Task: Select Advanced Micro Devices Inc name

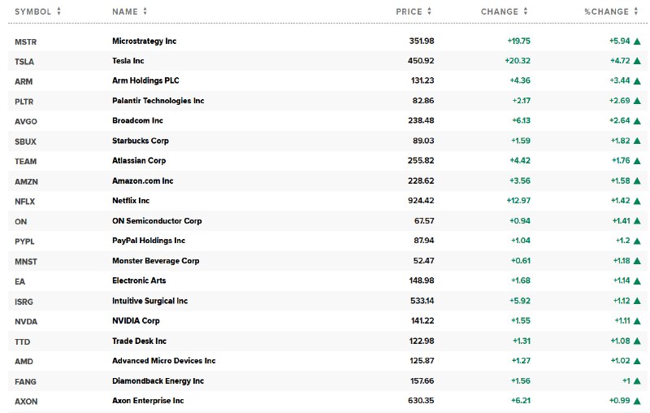Action: tap(164, 361)
